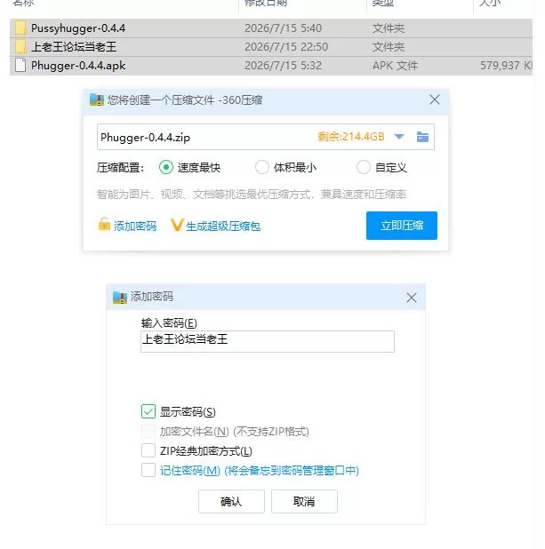This screenshot has height=549, width=545.
Task: Select the 体积最小 compression option
Action: (261, 167)
